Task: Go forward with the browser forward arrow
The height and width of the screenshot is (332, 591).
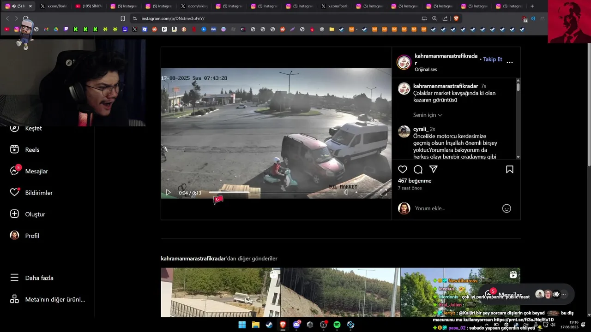Action: pos(16,18)
